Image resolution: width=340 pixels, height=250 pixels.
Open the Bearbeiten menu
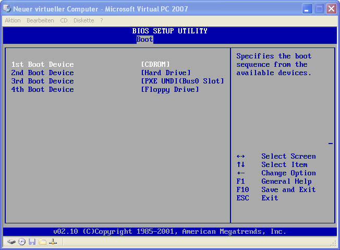[x=40, y=20]
